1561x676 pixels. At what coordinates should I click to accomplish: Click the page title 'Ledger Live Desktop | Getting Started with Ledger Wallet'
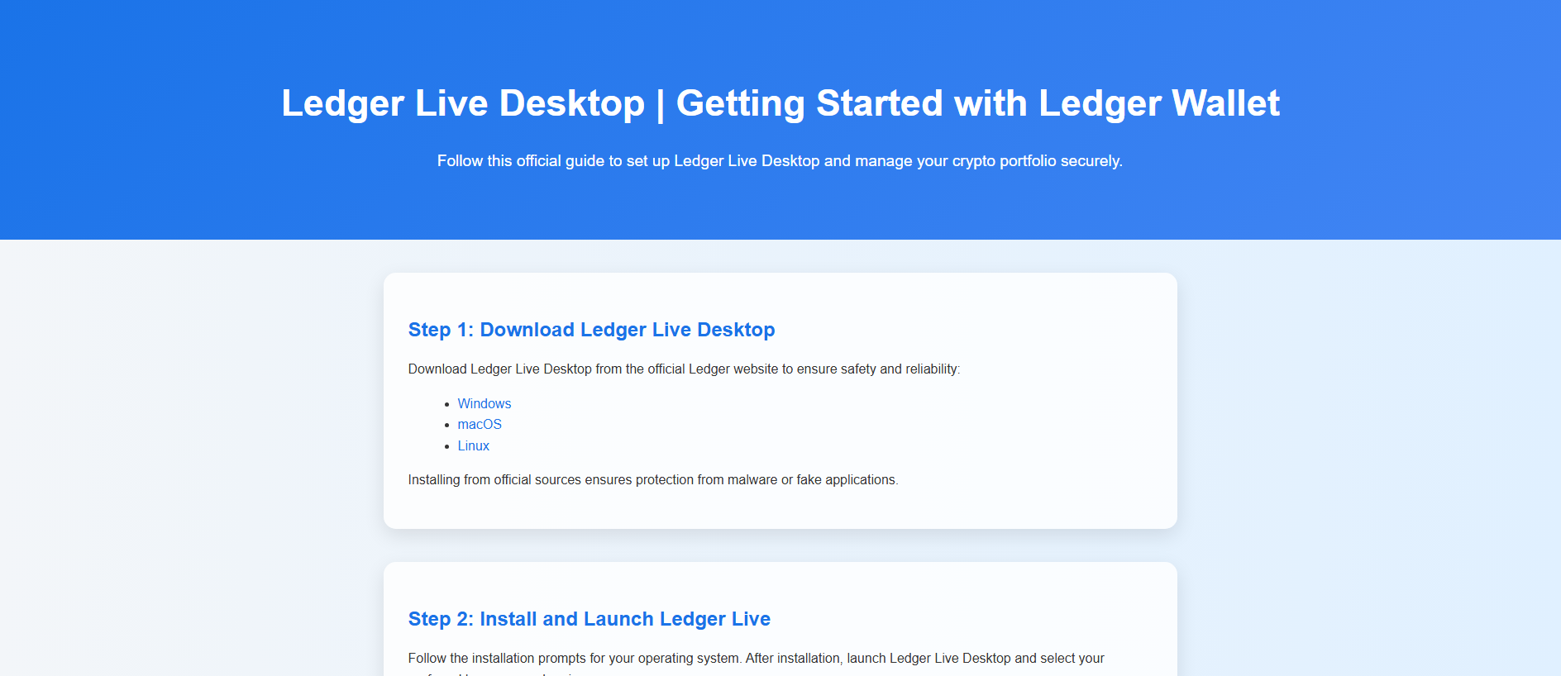(x=780, y=103)
